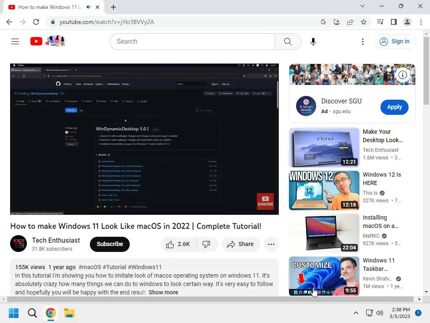430x323 pixels.
Task: Open volume control in system tray
Action: tap(380, 313)
